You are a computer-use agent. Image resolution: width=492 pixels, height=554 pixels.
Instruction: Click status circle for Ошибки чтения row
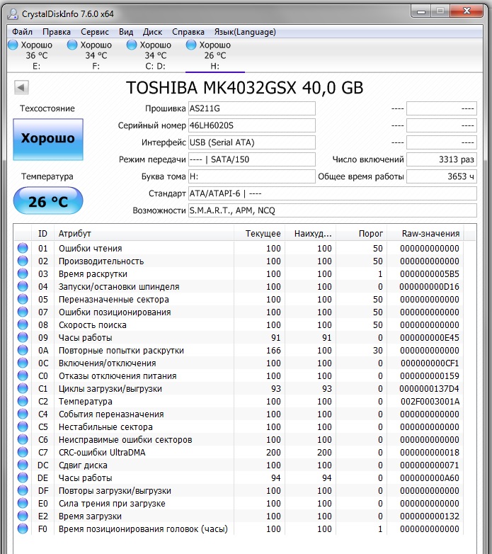23,248
